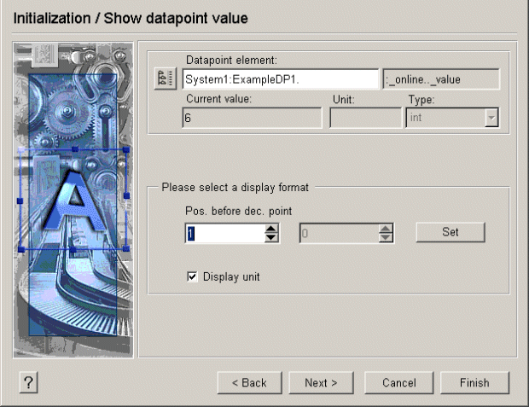Click the empty Unit field
This screenshot has height=407, width=529.
click(x=364, y=118)
